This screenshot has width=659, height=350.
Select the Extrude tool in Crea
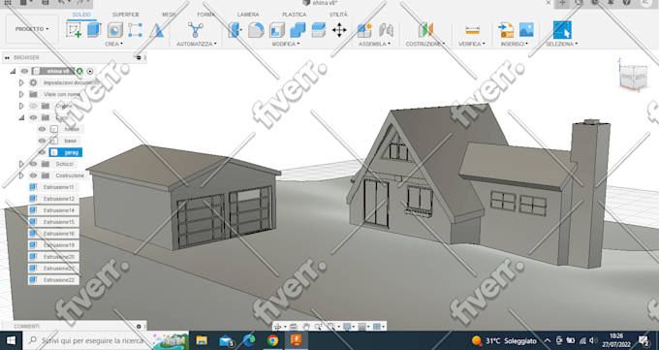pyautogui.click(x=94, y=30)
